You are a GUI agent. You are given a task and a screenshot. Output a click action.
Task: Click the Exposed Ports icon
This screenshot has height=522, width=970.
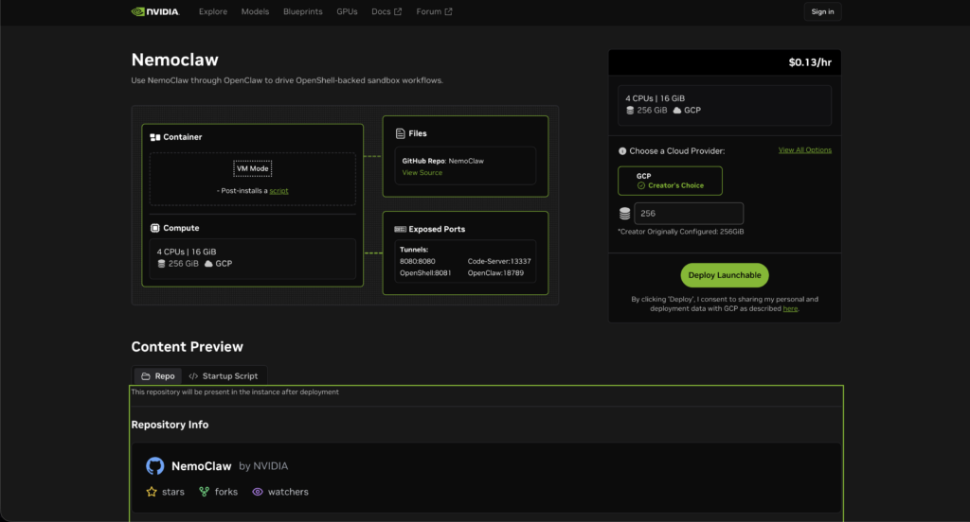(400, 229)
